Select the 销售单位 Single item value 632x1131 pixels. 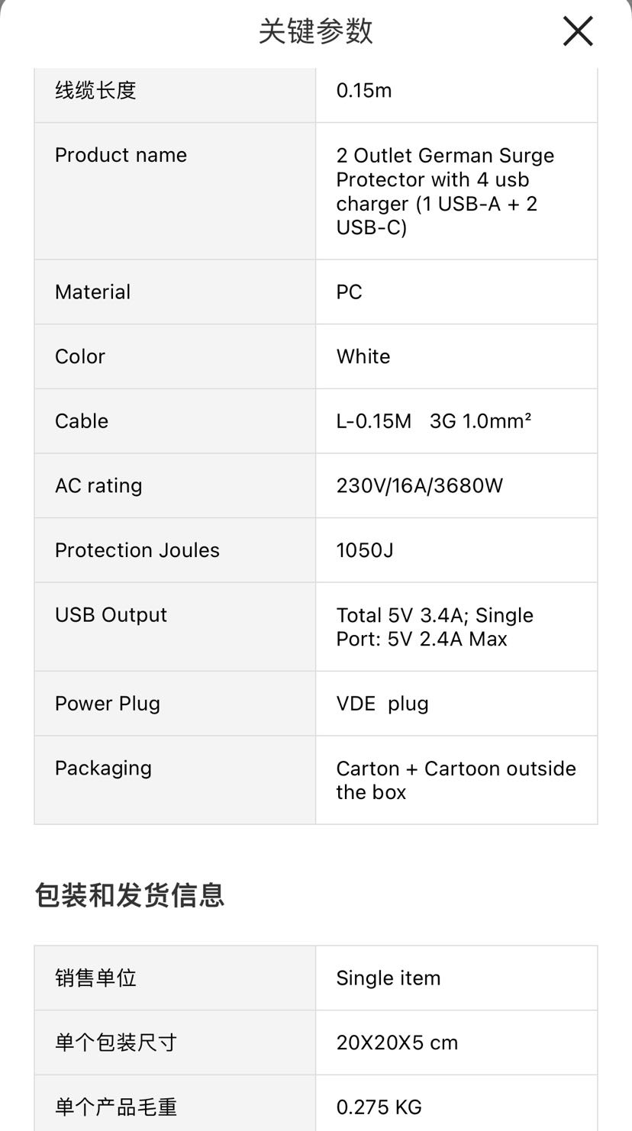pyautogui.click(x=389, y=978)
